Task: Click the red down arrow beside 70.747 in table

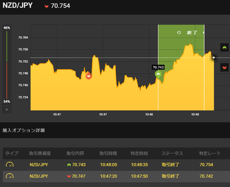Action: point(69,176)
